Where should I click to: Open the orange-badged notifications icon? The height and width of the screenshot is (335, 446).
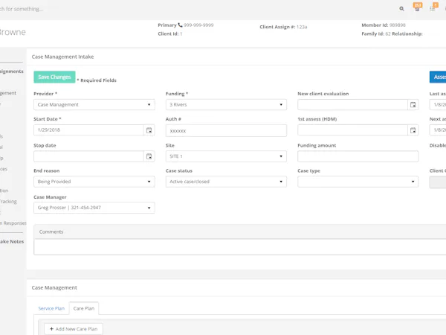[417, 7]
